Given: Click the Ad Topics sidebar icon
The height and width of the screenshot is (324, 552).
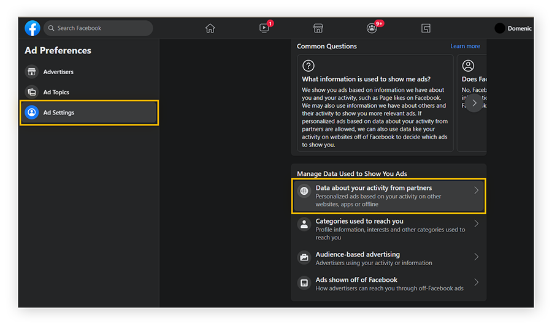Looking at the screenshot, I should pos(31,92).
